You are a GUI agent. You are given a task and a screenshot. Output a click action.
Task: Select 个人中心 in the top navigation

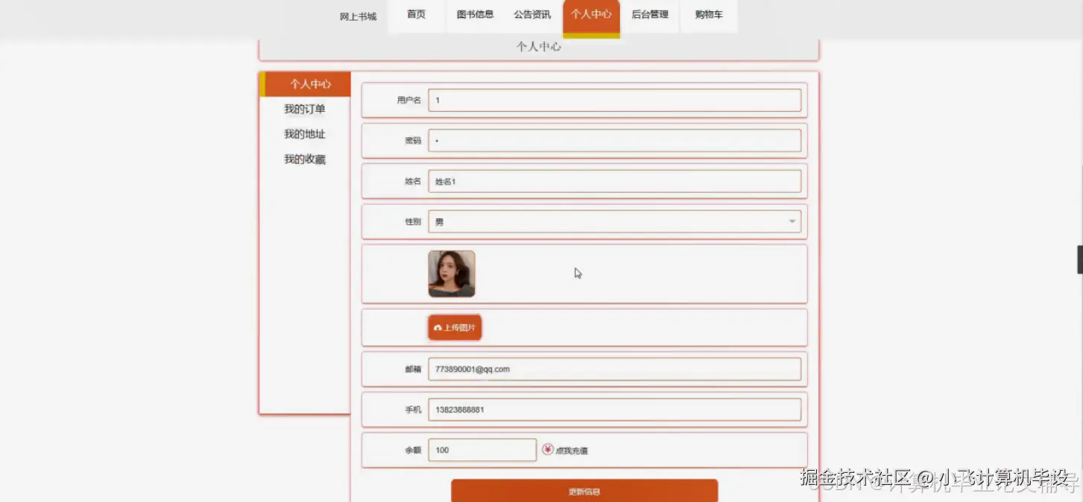pyautogui.click(x=591, y=13)
